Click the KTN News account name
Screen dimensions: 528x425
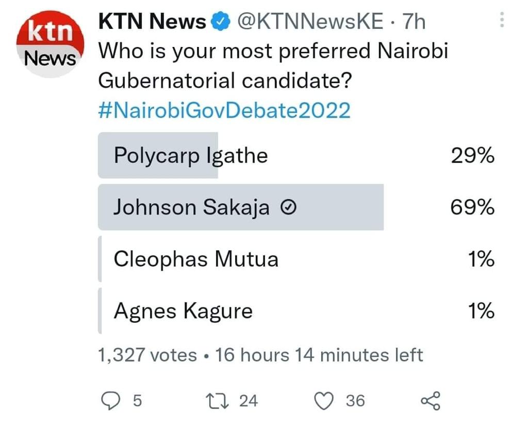(x=152, y=22)
